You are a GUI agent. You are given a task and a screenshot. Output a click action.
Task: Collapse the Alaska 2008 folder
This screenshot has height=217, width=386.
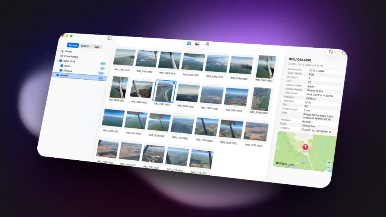pos(58,60)
